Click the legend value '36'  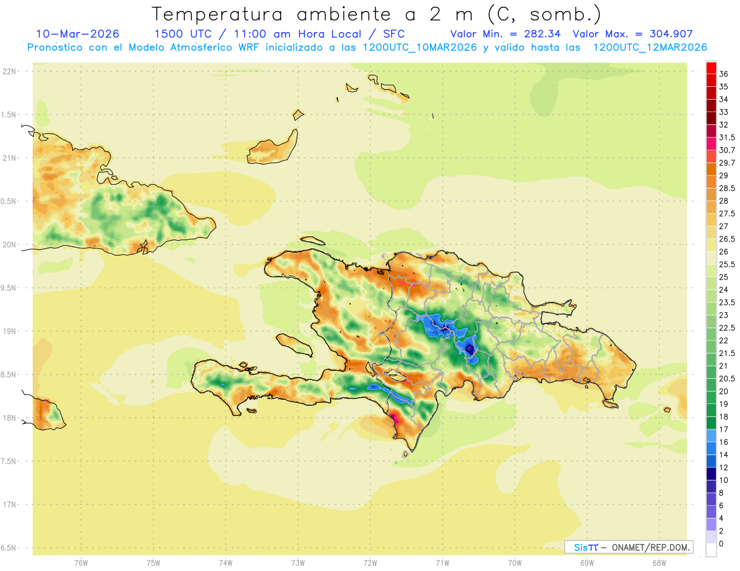coord(724,74)
